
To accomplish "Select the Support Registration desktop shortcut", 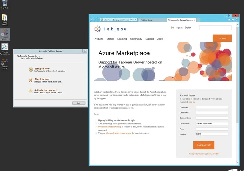I will click(x=5, y=34).
